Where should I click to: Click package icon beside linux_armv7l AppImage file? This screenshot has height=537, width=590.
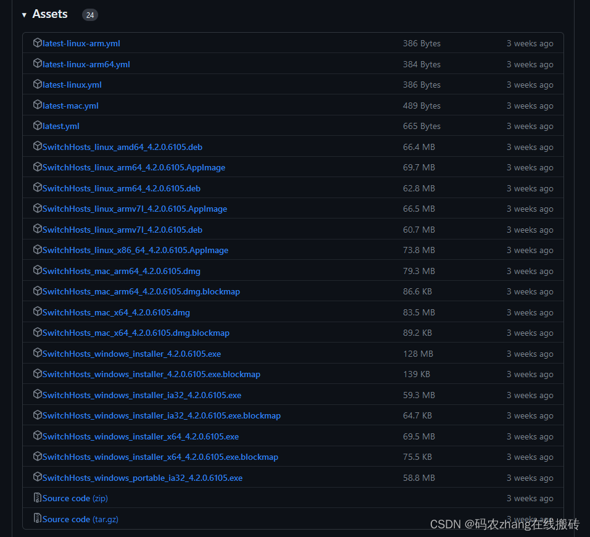coord(37,209)
